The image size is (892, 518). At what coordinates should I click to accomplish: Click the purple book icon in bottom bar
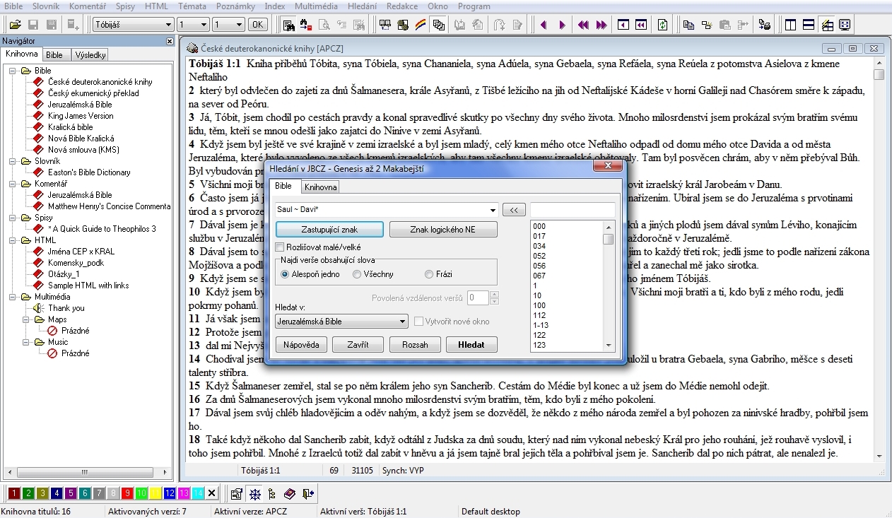tap(290, 493)
